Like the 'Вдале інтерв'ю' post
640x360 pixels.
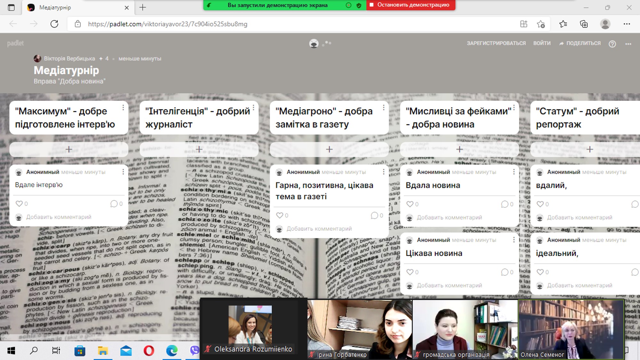[x=19, y=204]
